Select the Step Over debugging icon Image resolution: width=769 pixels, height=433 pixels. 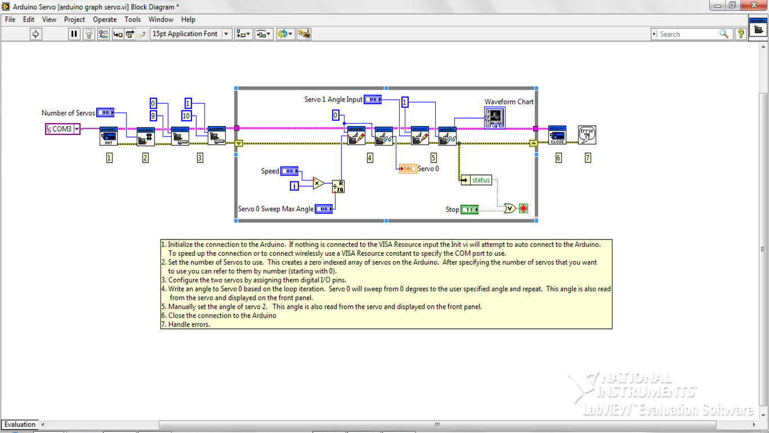click(x=130, y=34)
